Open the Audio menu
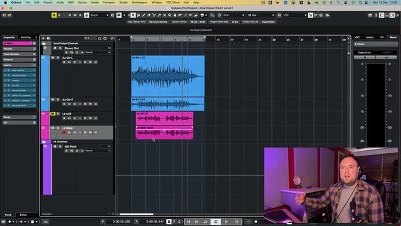The image size is (401, 226). [60, 3]
